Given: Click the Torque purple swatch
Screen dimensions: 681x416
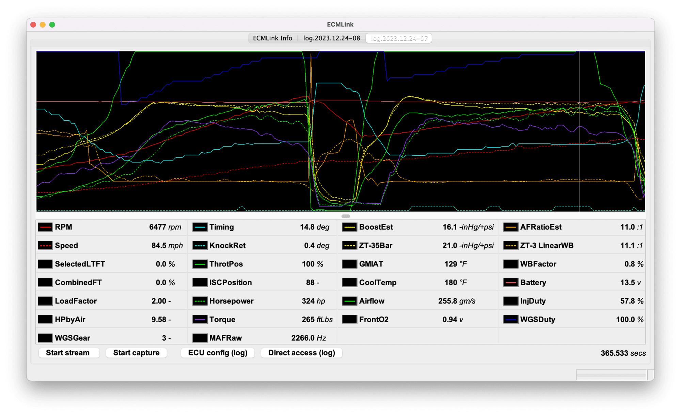Looking at the screenshot, I should [x=200, y=320].
